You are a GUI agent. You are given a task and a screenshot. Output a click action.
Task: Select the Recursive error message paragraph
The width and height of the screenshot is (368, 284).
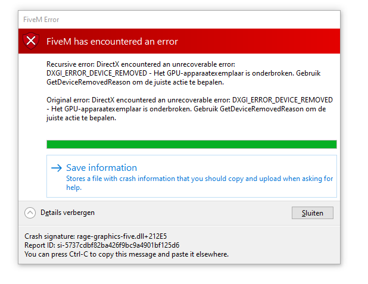183,73
